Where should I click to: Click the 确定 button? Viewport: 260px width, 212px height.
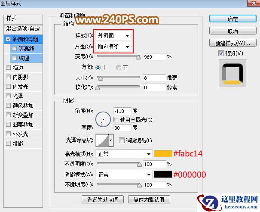pyautogui.click(x=233, y=19)
